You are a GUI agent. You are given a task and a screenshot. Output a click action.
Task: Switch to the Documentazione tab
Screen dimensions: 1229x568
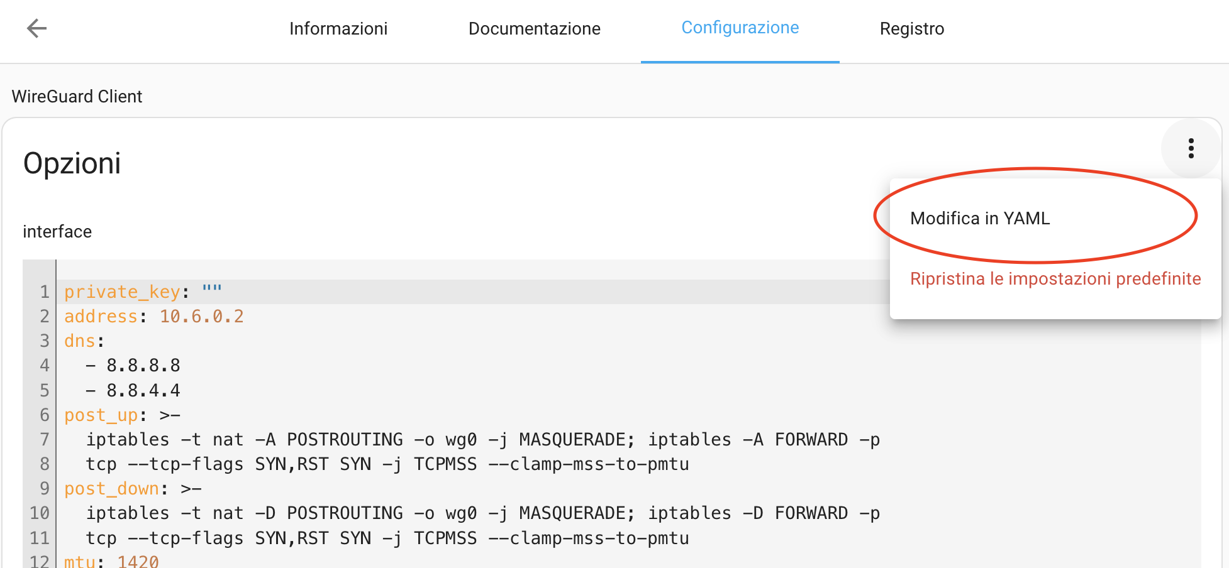click(535, 29)
